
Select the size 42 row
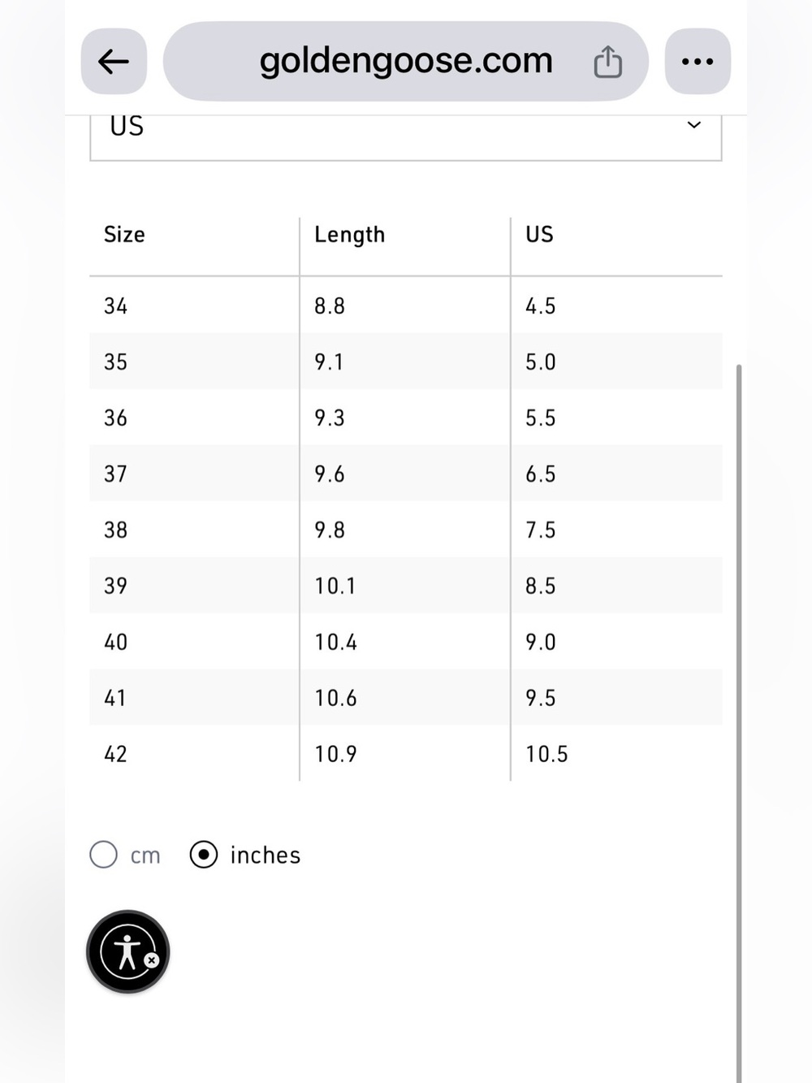pos(406,753)
